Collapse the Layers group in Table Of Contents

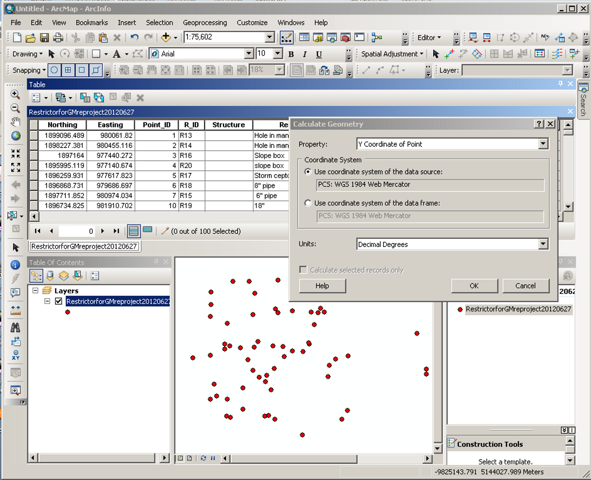pyautogui.click(x=35, y=290)
